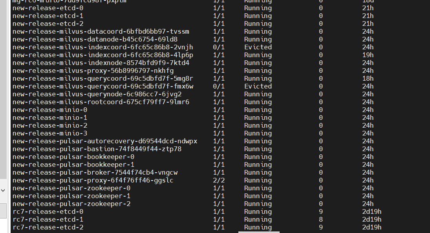Expand the chevron on the left edge

3,189
